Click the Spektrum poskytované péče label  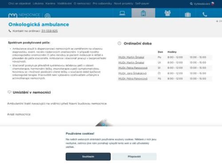[29, 42]
